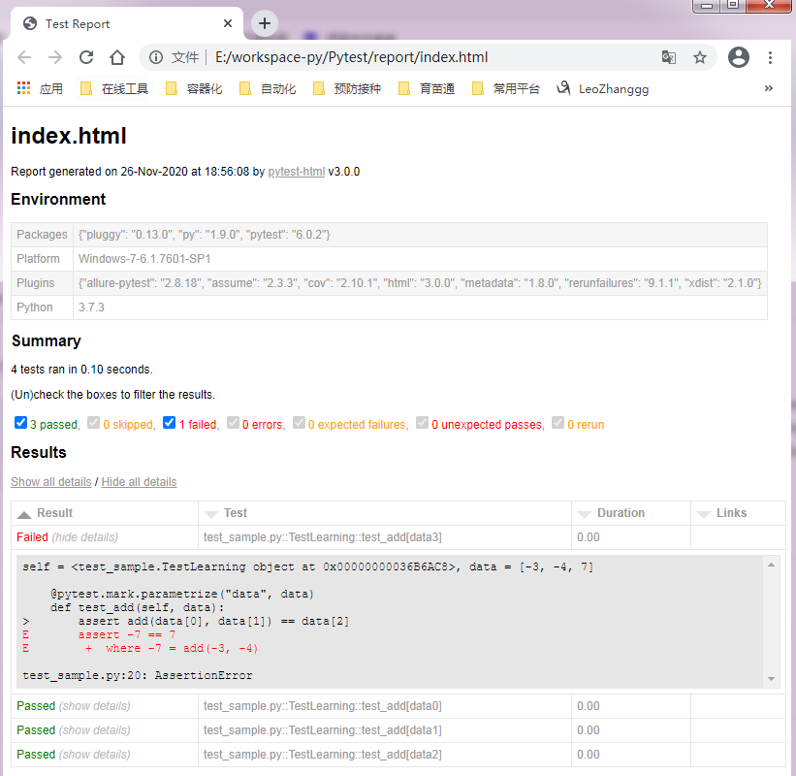Toggle the 0 skipped checkbox
796x776 pixels.
pos(93,423)
